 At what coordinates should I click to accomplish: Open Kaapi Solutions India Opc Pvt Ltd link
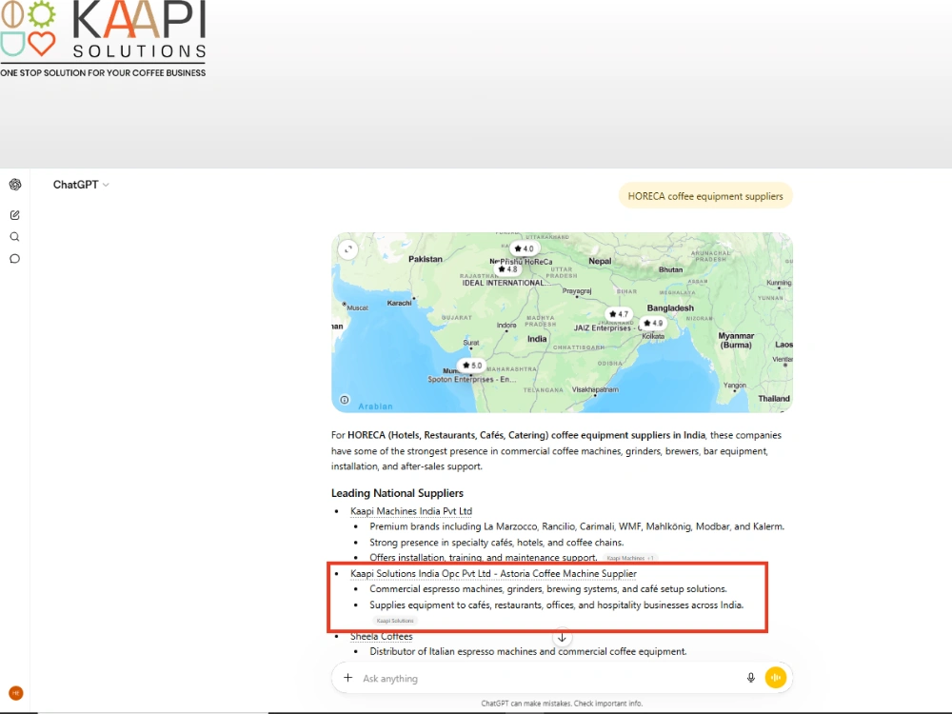(x=493, y=573)
